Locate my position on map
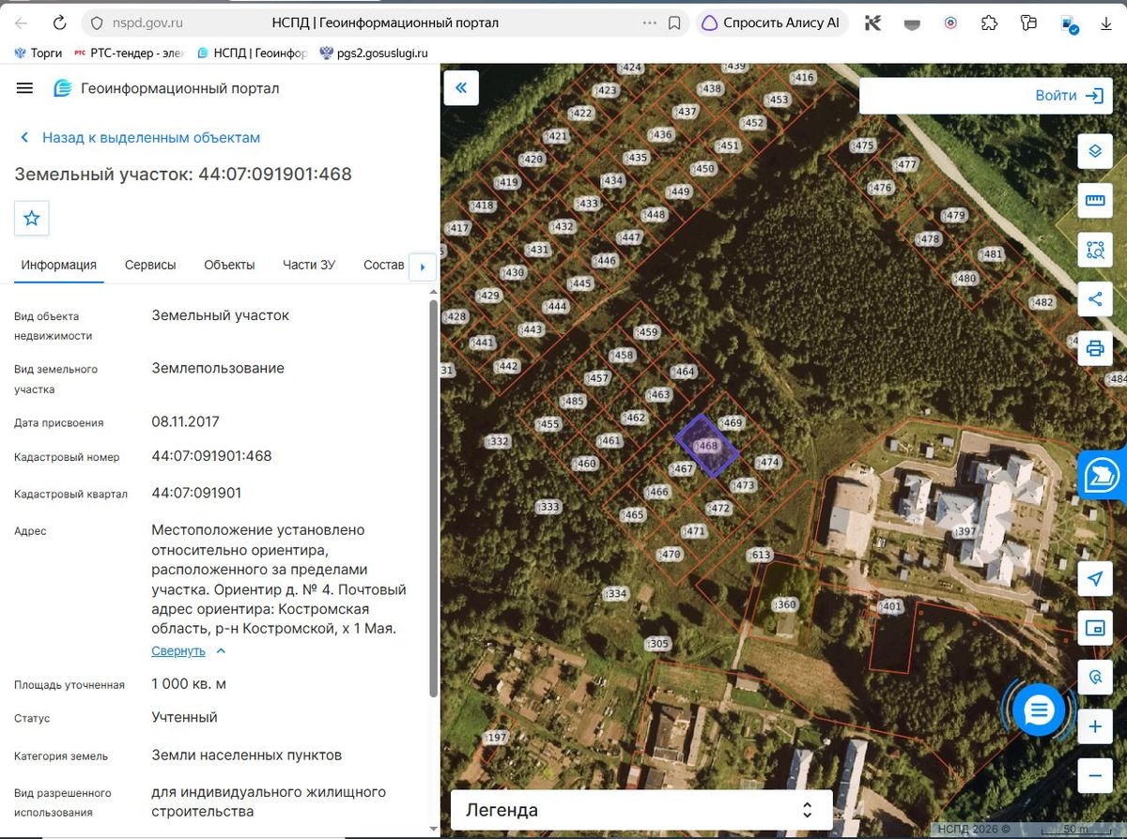The width and height of the screenshot is (1127, 839). coord(1094,578)
